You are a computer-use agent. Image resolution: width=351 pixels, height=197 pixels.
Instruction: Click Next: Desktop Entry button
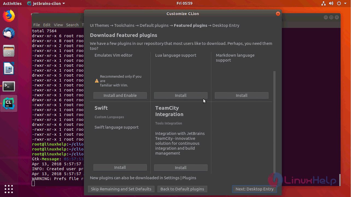pyautogui.click(x=255, y=189)
